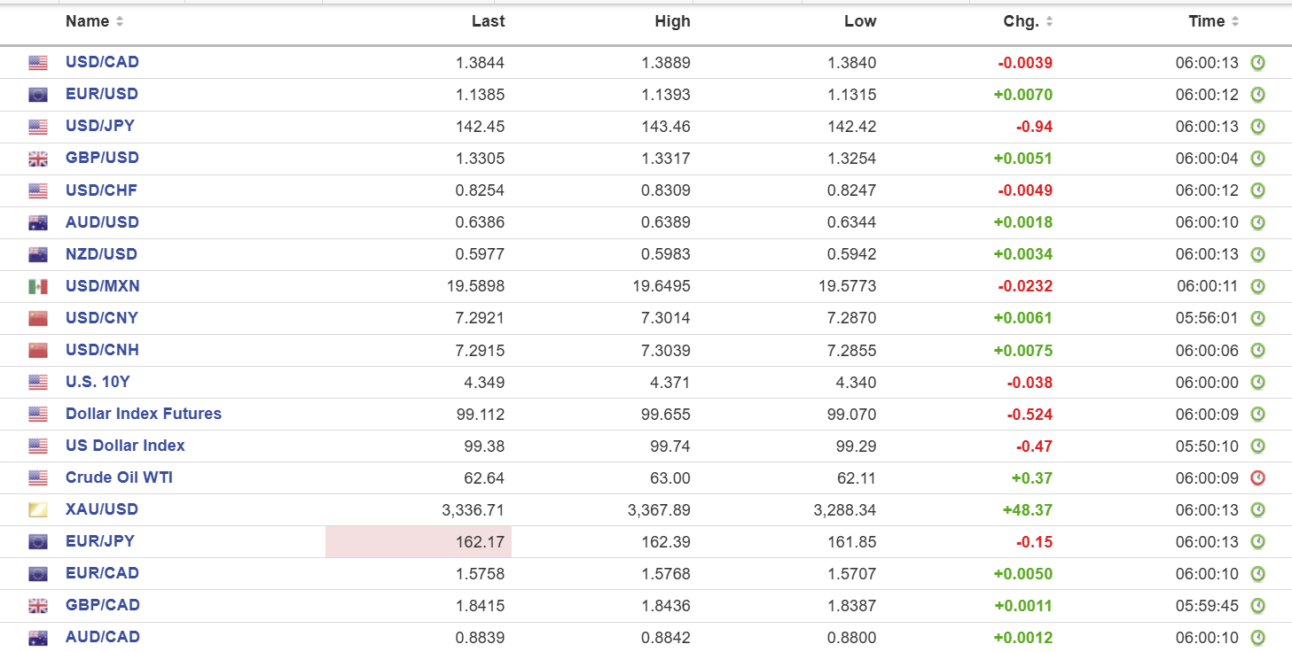
Task: Sort table by Time column arrows
Action: pos(1235,22)
